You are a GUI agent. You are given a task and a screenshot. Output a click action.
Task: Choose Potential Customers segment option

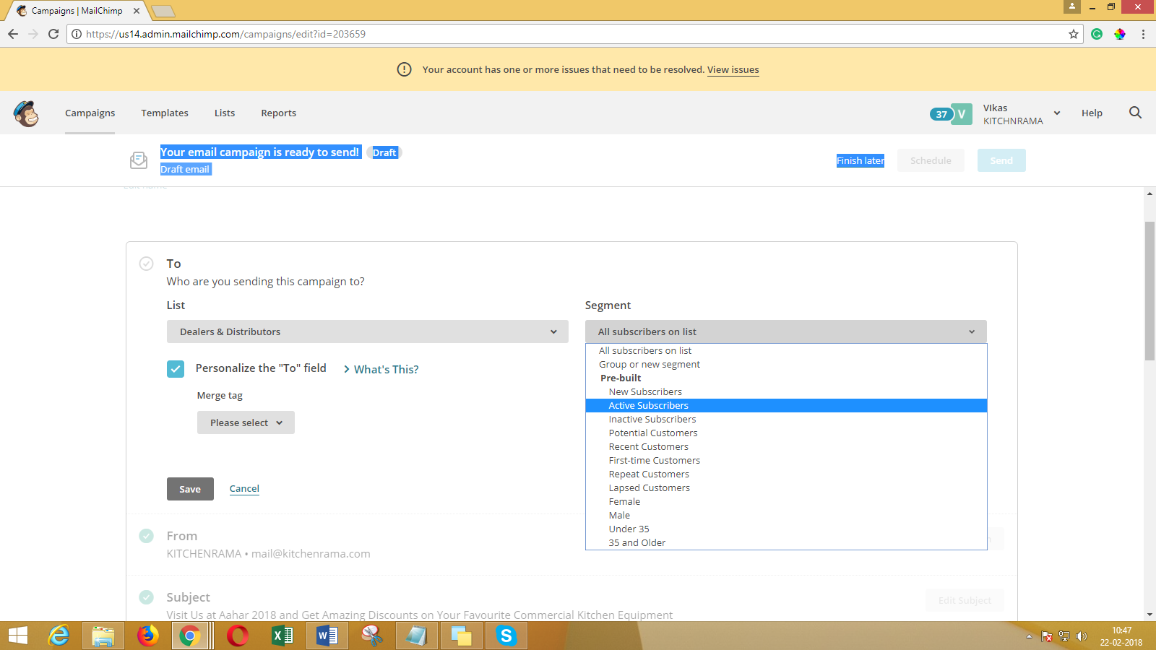click(786, 433)
